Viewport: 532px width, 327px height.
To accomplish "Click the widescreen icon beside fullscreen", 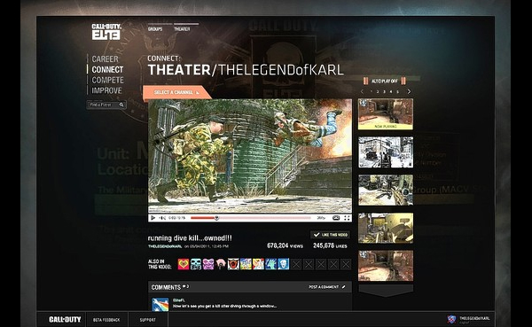I will pos(336,218).
